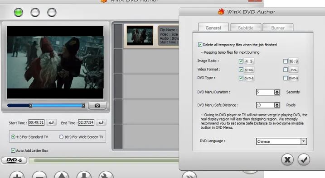Click the 'DVD Language :' label

pyautogui.click(x=213, y=141)
